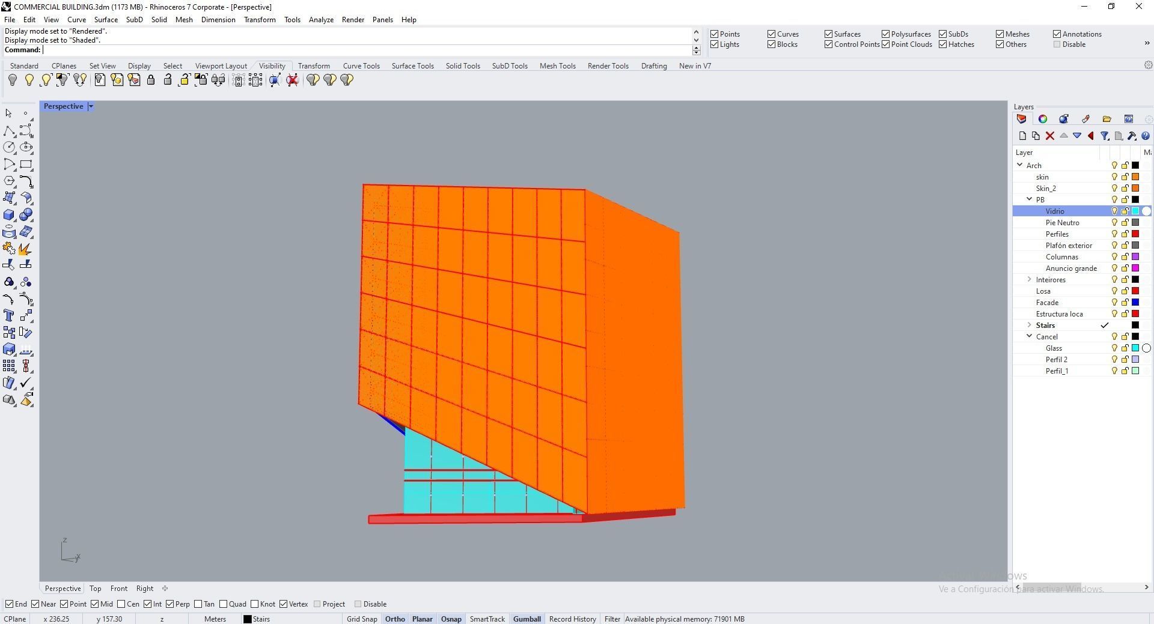Screen dimensions: 1154x624
Task: Select the Circle tool in left toolbar
Action: pyautogui.click(x=9, y=147)
